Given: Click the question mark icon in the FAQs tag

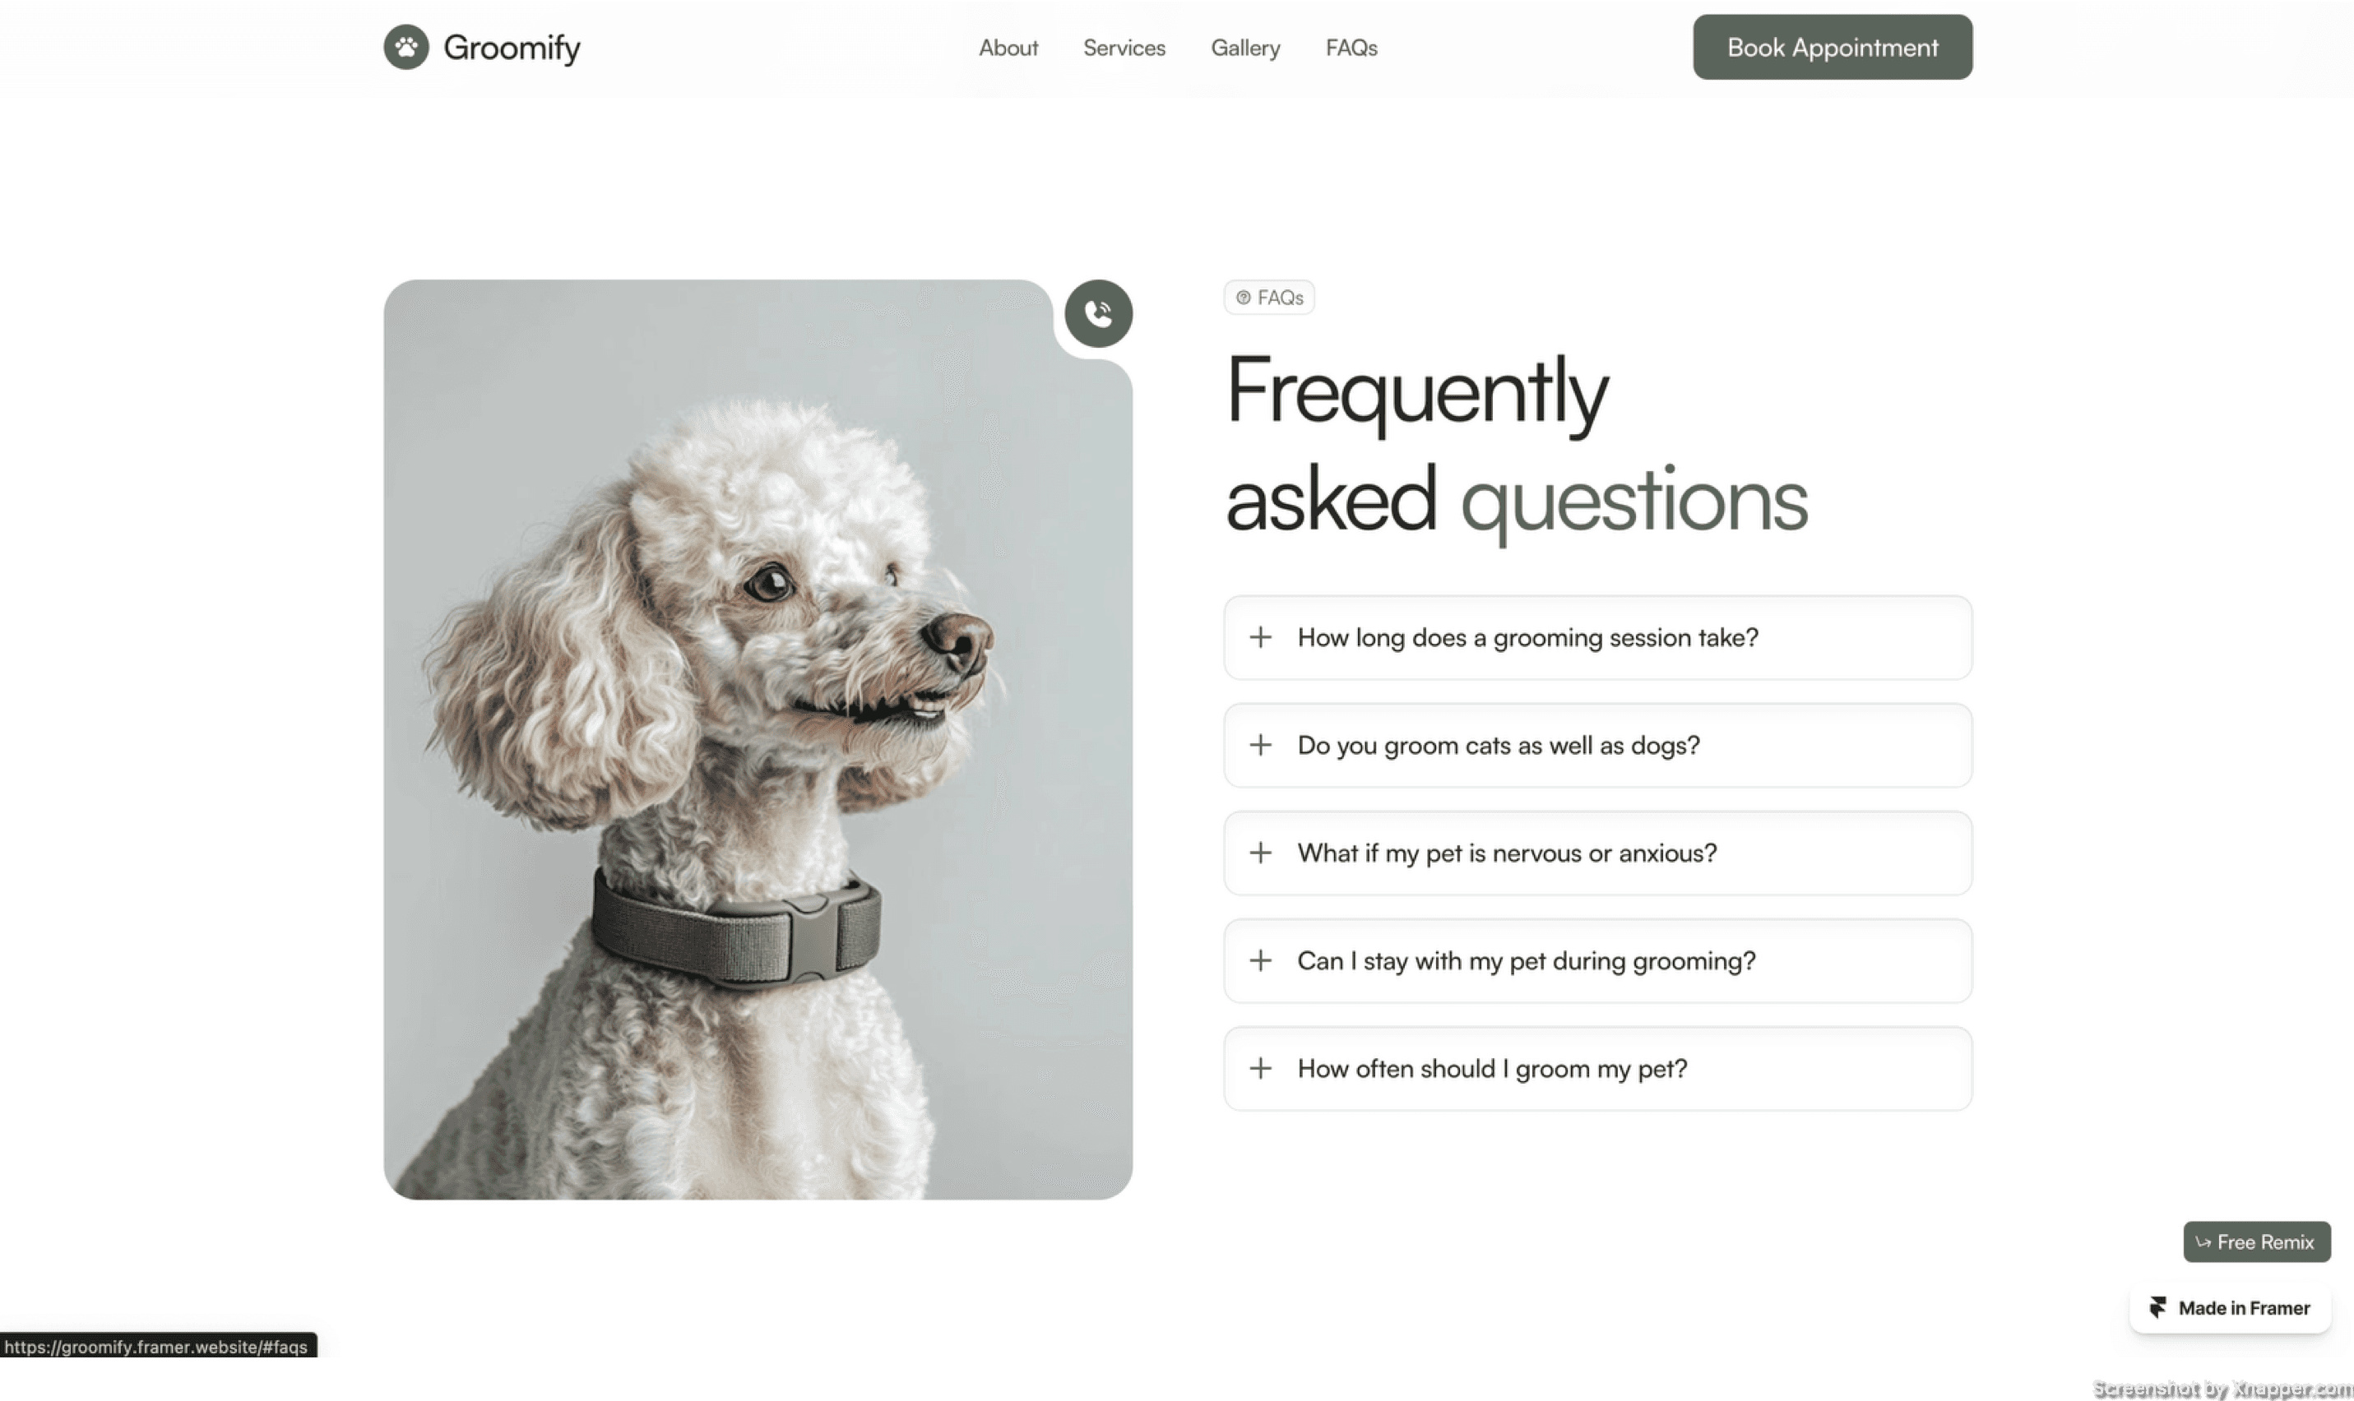Looking at the screenshot, I should point(1244,298).
